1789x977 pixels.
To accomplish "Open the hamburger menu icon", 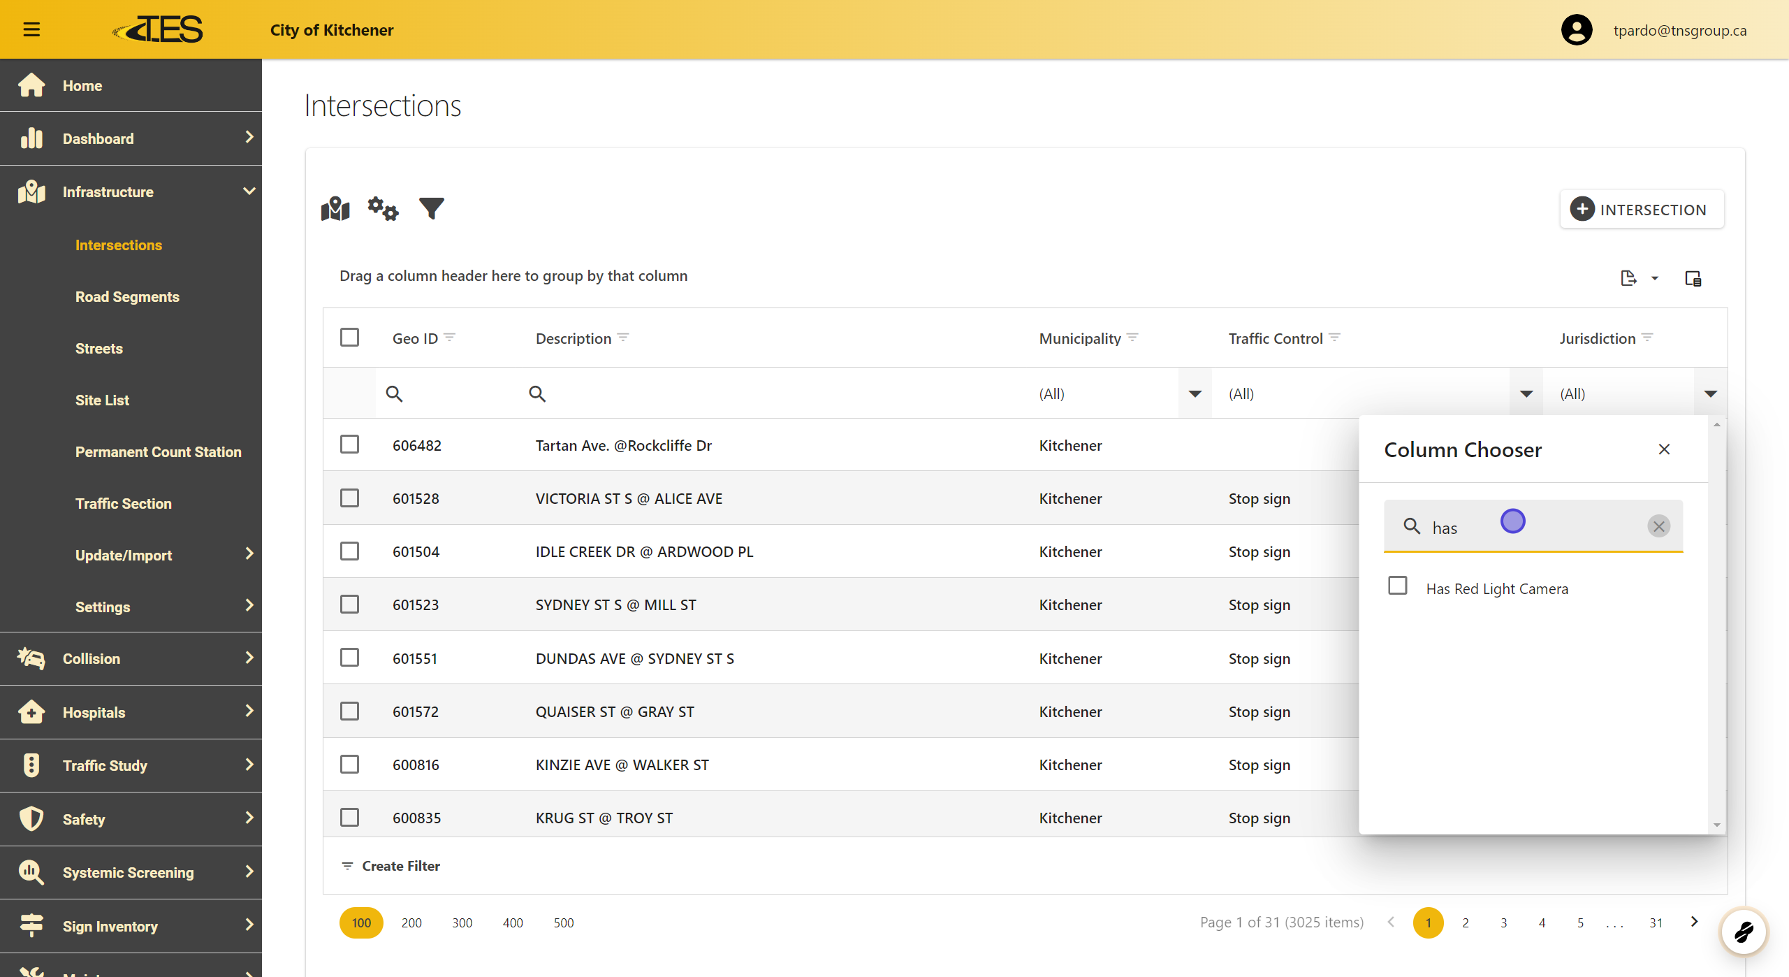I will tap(31, 29).
